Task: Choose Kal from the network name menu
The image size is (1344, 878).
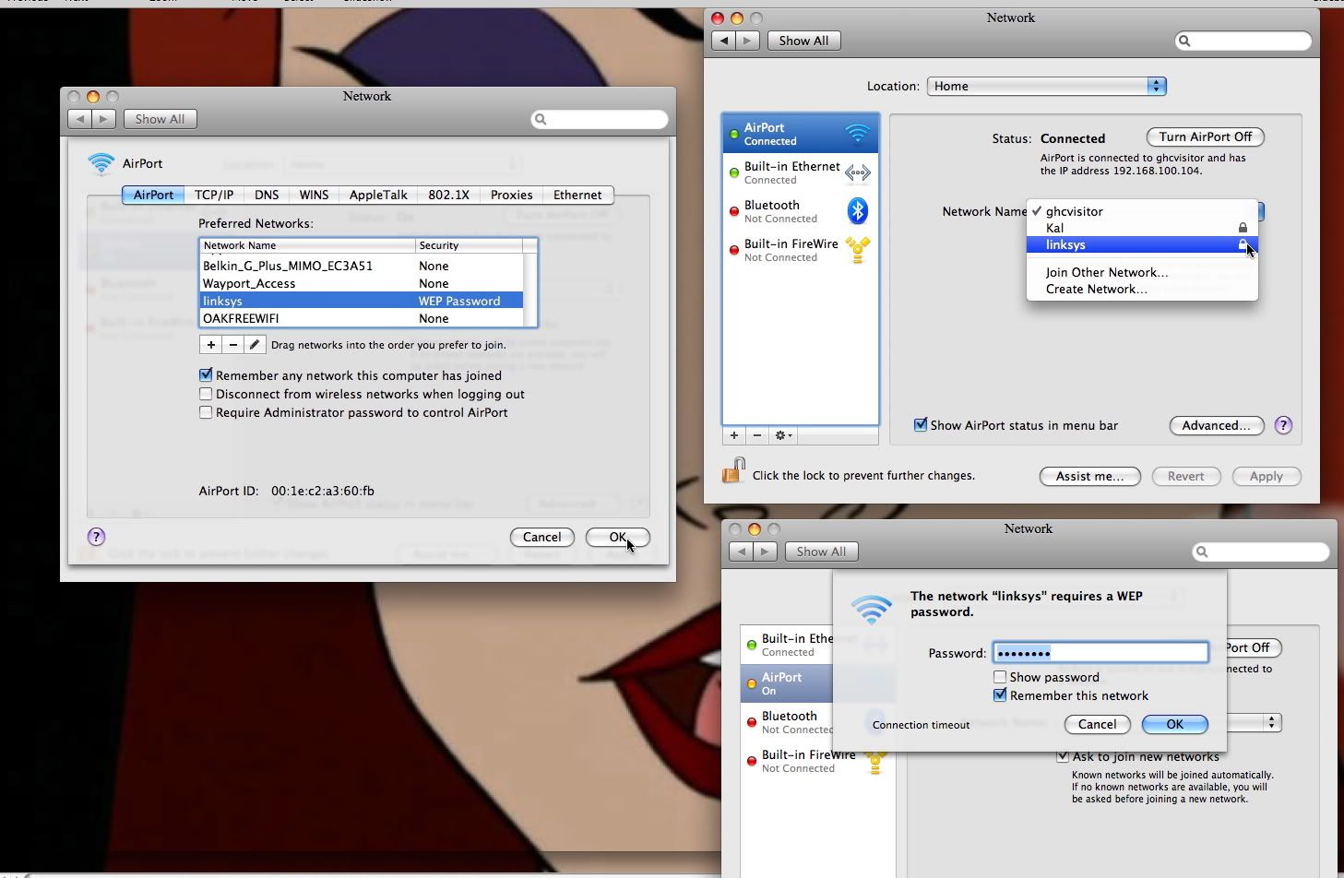Action: point(1142,228)
